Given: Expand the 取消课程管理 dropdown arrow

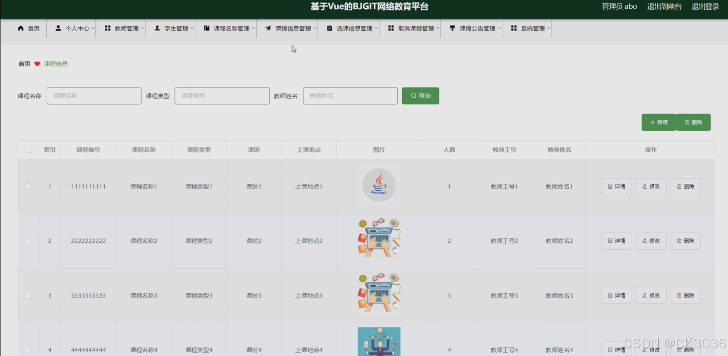Looking at the screenshot, I should tap(437, 29).
